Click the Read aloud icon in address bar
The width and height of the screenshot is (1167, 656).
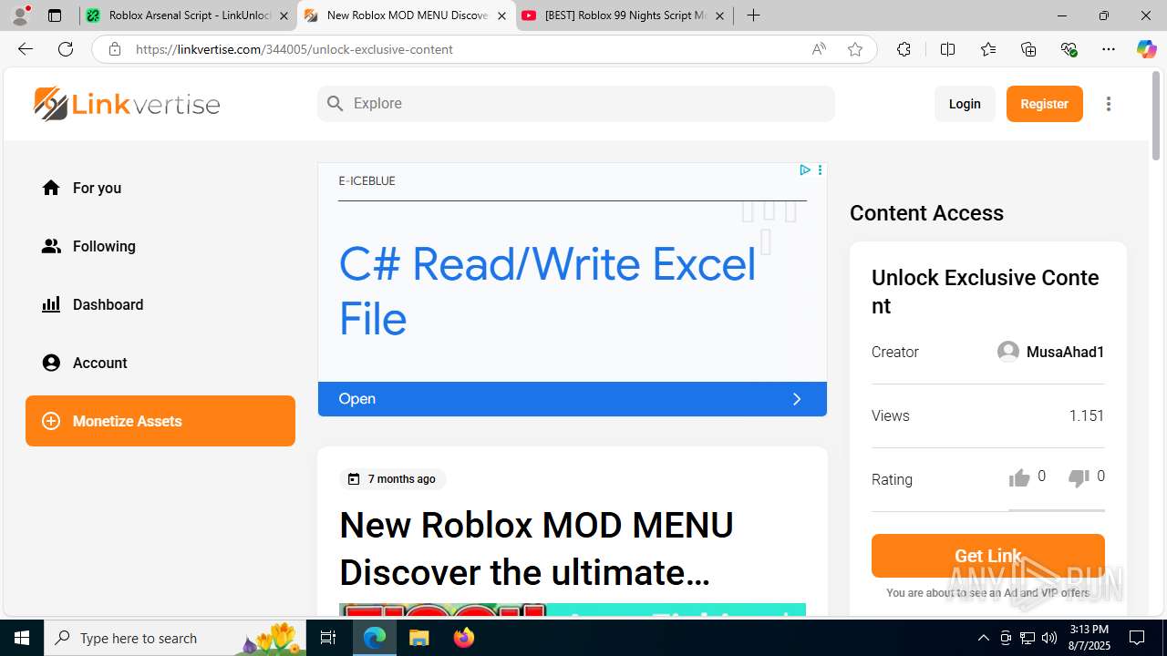(819, 49)
